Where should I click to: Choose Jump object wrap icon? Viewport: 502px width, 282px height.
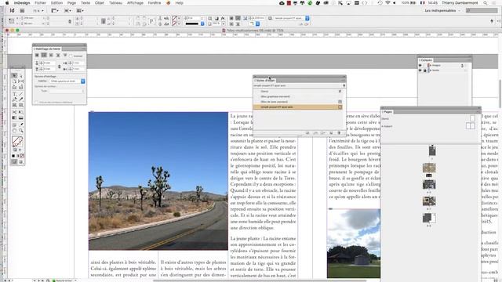[58, 56]
